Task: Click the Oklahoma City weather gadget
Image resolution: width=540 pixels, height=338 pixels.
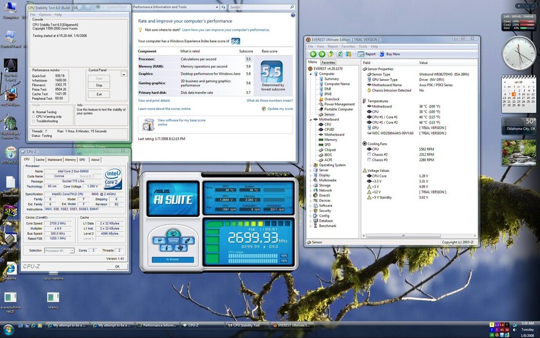Action: coord(518,126)
